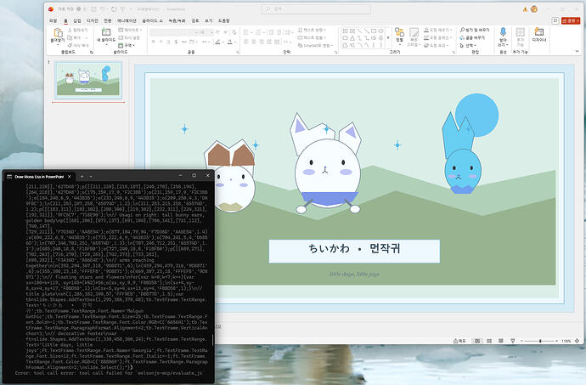Click the Add-ins (추가 기능) icon
The image size is (586, 385).
521,31
